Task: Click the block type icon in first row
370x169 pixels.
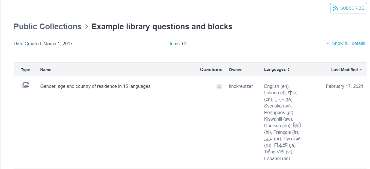Action: click(x=25, y=85)
